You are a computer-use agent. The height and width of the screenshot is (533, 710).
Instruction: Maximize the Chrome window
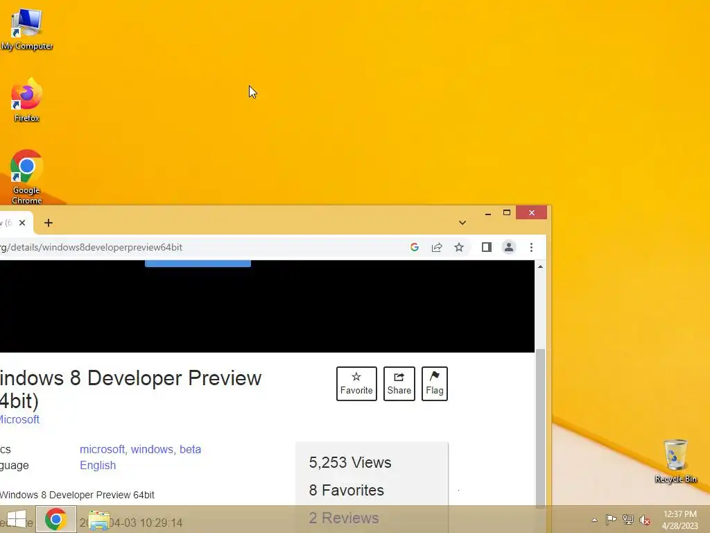coord(507,212)
